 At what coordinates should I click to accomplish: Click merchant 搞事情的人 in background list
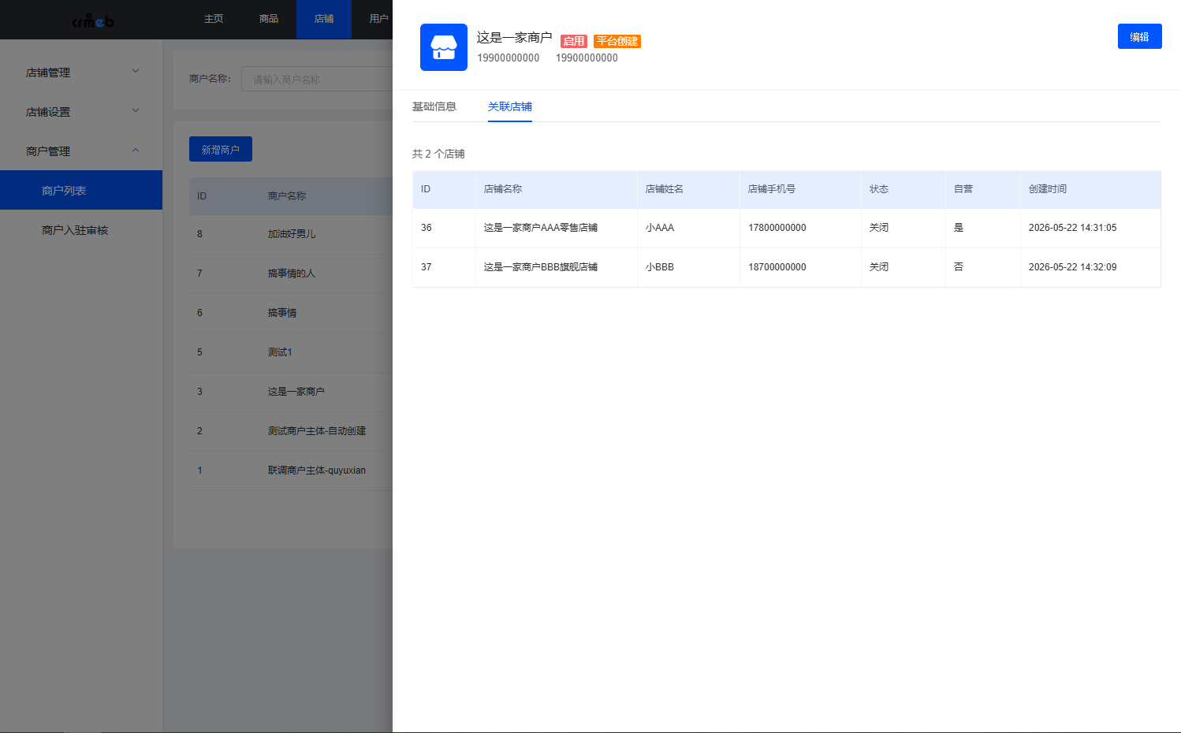point(292,273)
